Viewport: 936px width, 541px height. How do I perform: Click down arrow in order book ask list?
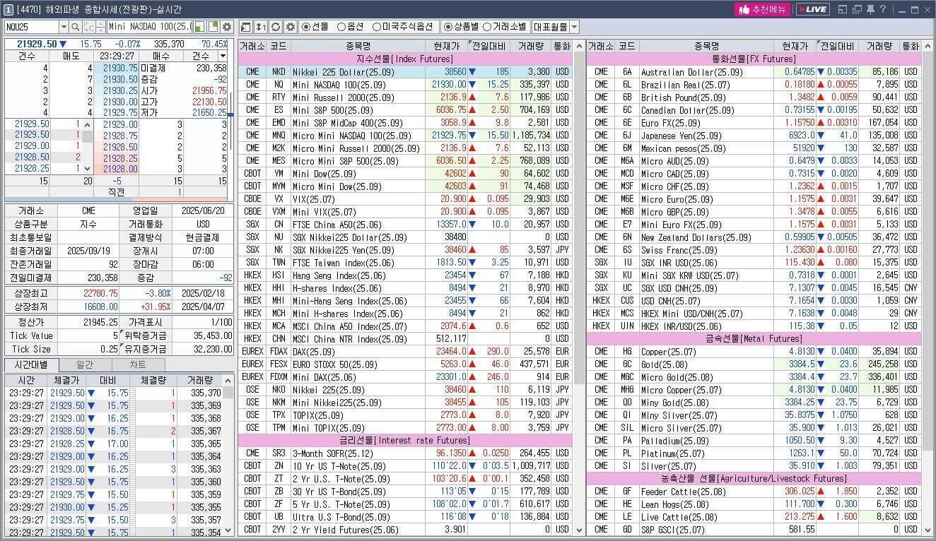point(88,168)
